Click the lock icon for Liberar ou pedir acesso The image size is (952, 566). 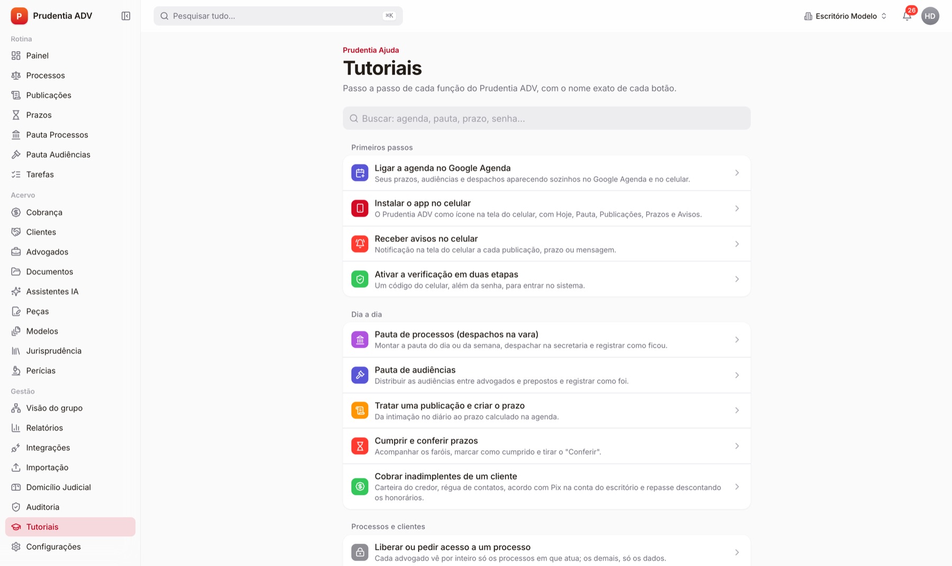[360, 552]
